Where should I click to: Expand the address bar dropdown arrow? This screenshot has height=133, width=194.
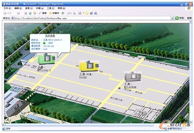point(172,18)
